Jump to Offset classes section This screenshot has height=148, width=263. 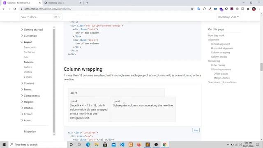point(221,74)
